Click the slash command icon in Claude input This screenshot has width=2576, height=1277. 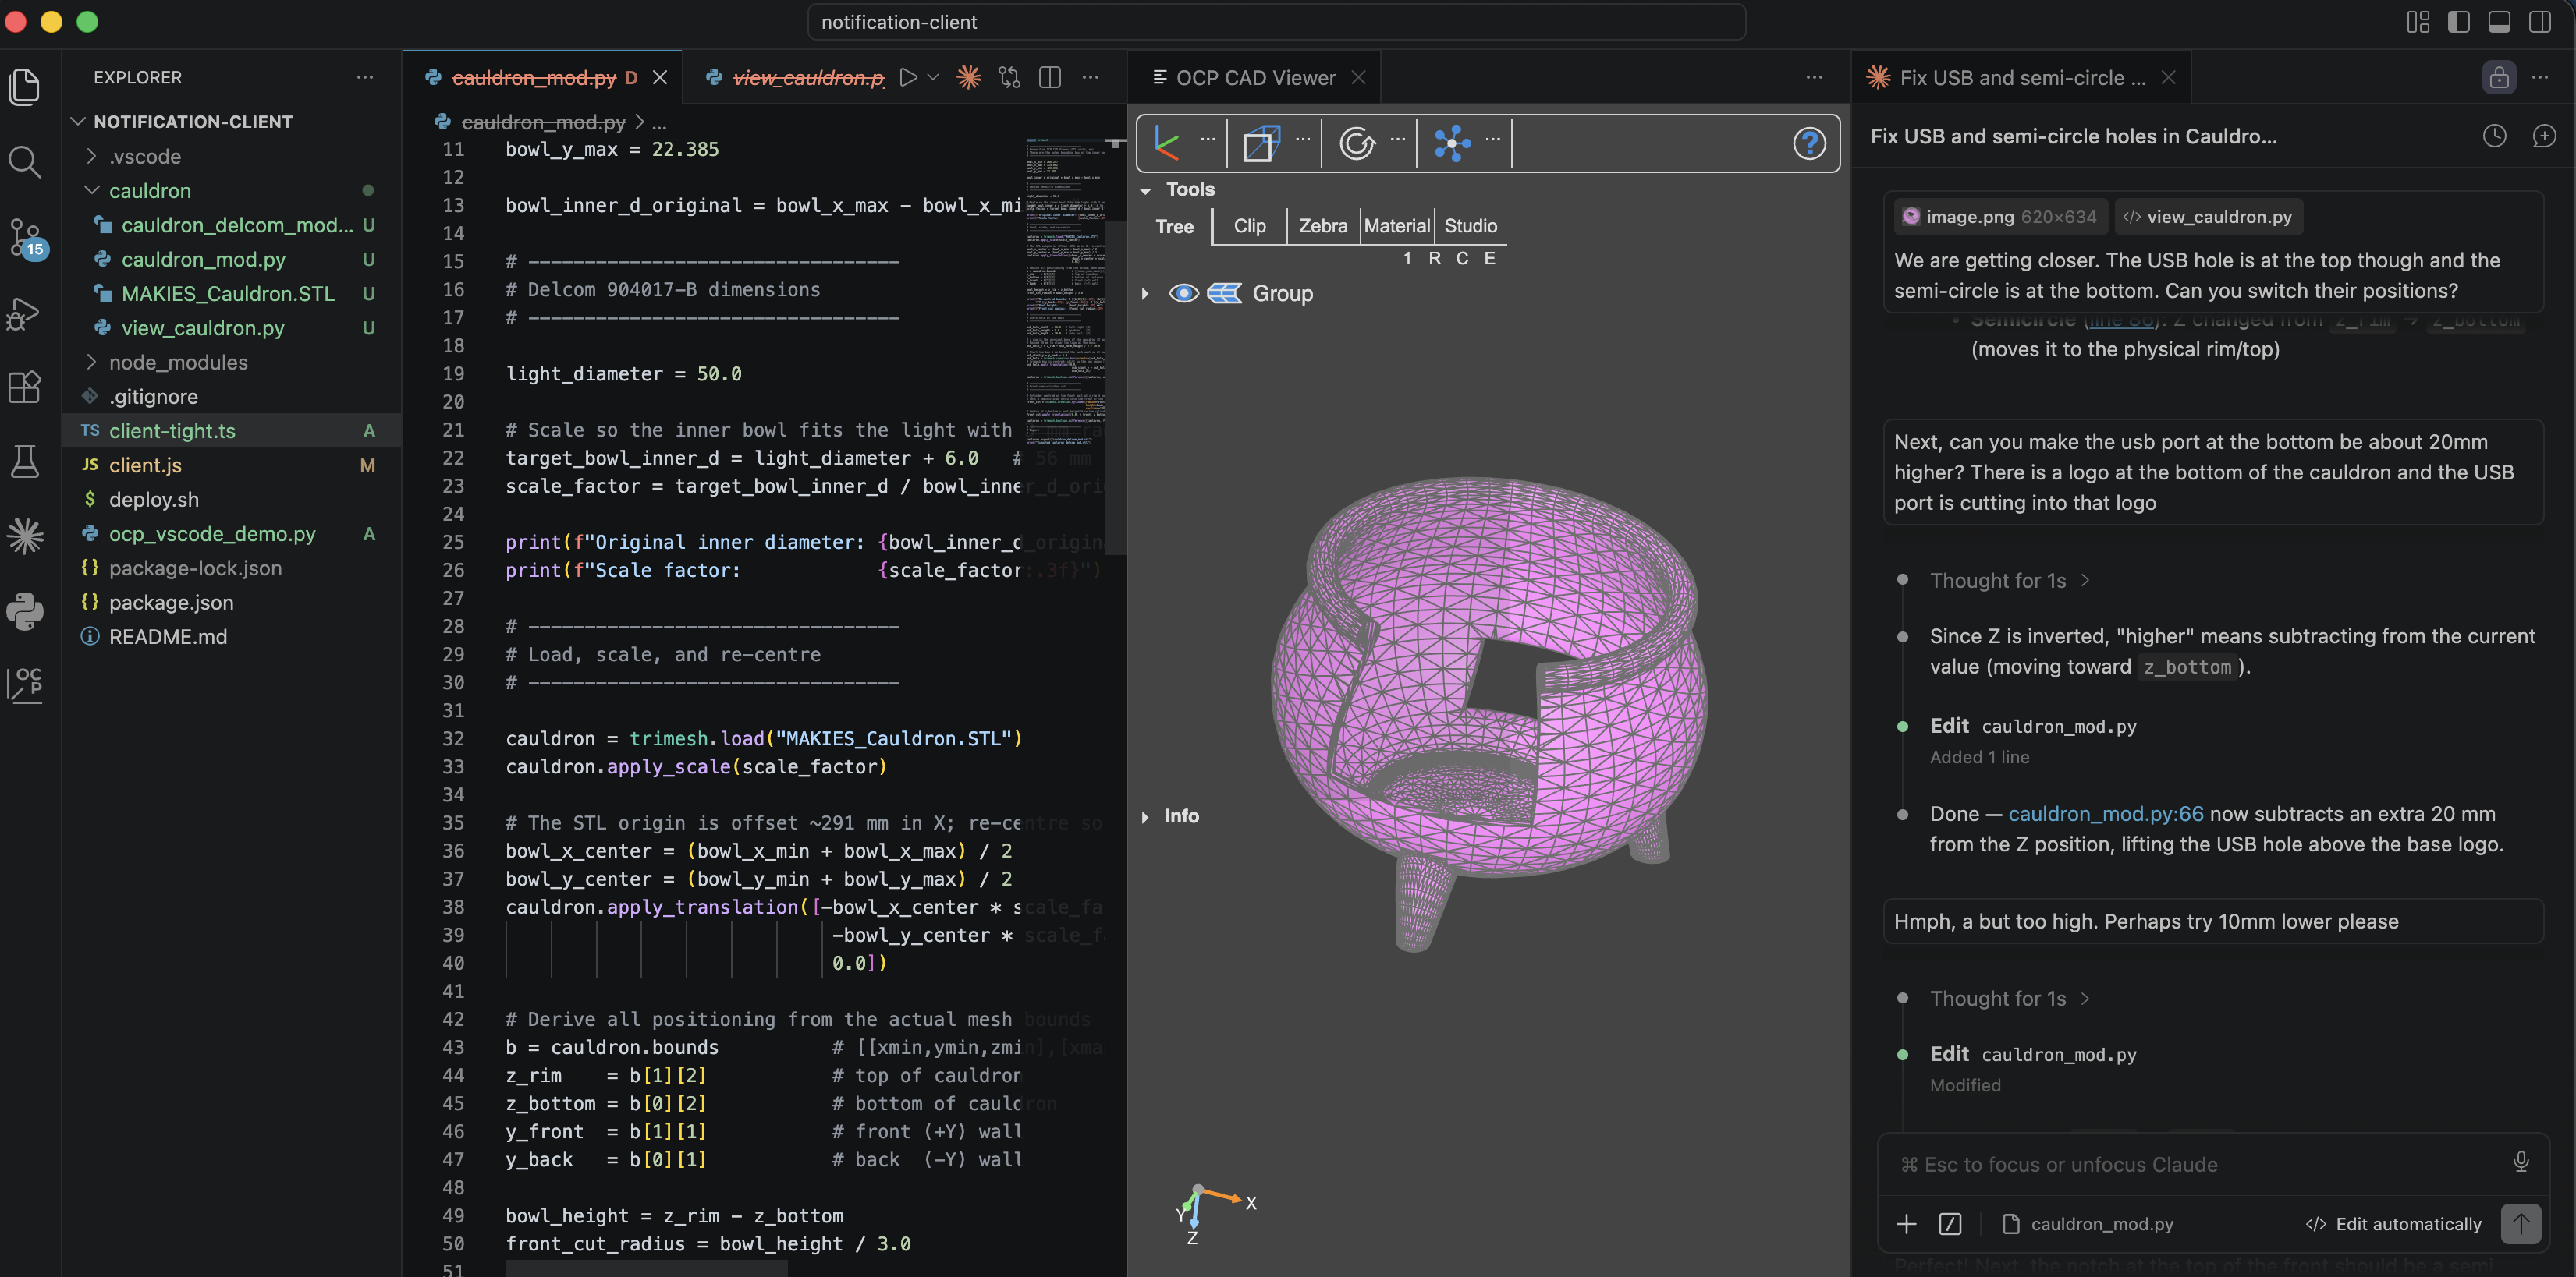click(1950, 1224)
